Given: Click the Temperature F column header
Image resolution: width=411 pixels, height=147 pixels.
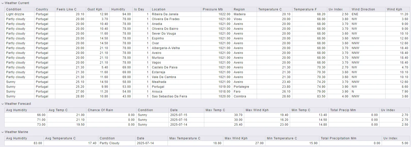Looking at the screenshot, I should click(310, 9).
